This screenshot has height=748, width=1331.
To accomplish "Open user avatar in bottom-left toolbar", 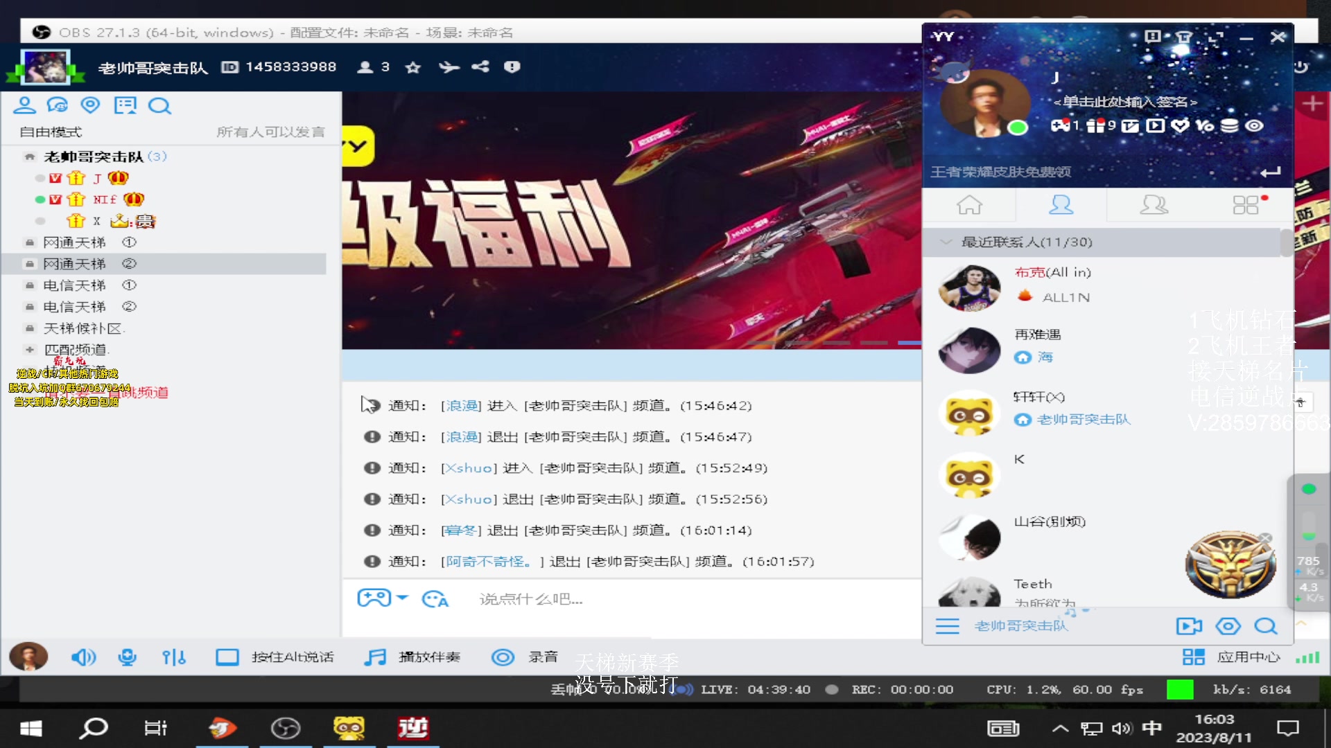I will point(28,657).
